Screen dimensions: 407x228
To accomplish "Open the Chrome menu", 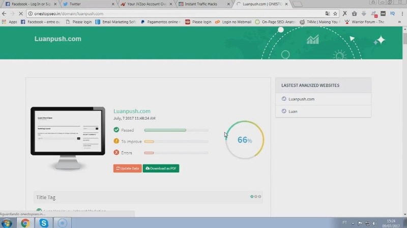I will point(402,14).
